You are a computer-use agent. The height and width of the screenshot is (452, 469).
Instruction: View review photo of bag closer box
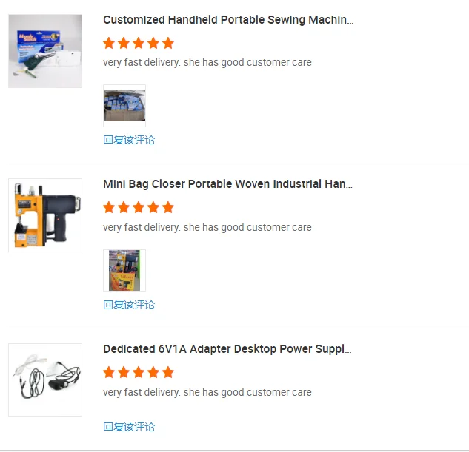[x=124, y=271]
